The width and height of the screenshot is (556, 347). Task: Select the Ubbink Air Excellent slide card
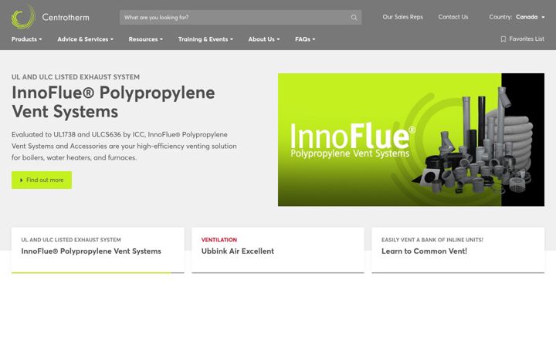[x=278, y=250]
